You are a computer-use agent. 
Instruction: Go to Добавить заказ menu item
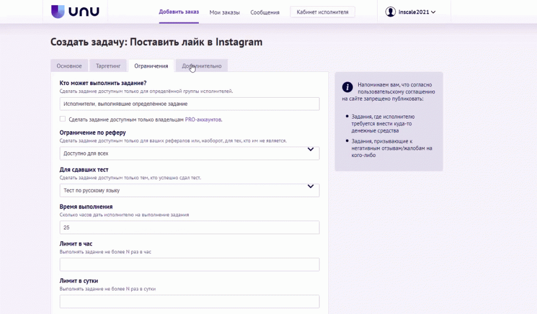click(179, 12)
